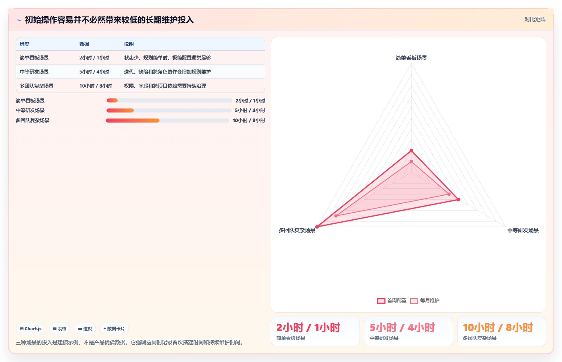Click the 简单看板场景 progress bar

169,100
